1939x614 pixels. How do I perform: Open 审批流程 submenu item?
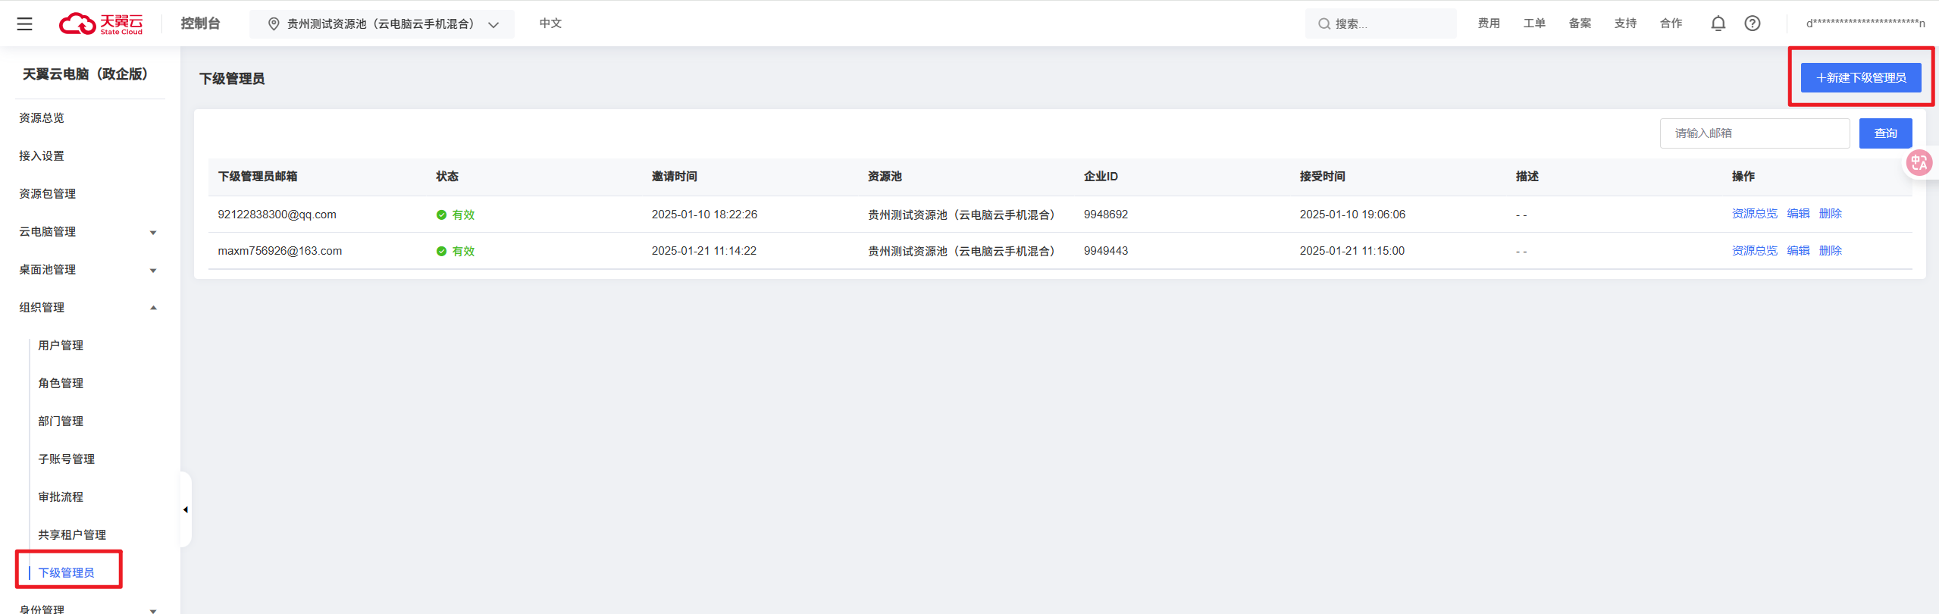(61, 497)
